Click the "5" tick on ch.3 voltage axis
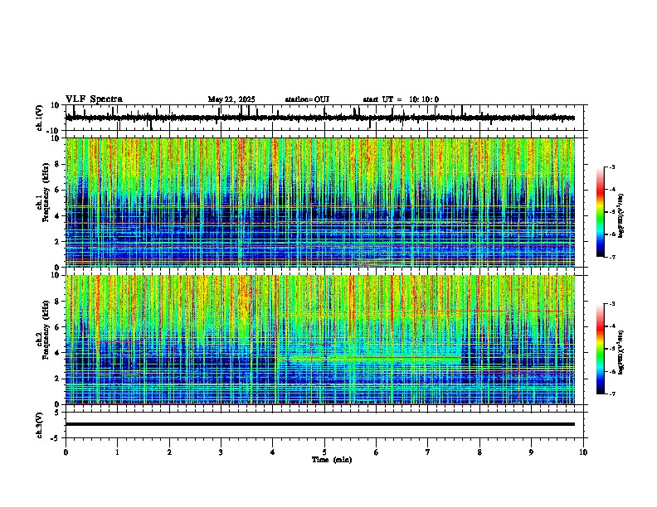Viewport: 657px width, 507px height. (57, 413)
